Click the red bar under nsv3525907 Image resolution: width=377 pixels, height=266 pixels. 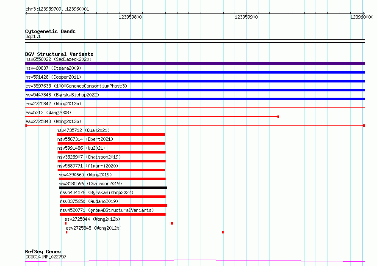[111, 161]
